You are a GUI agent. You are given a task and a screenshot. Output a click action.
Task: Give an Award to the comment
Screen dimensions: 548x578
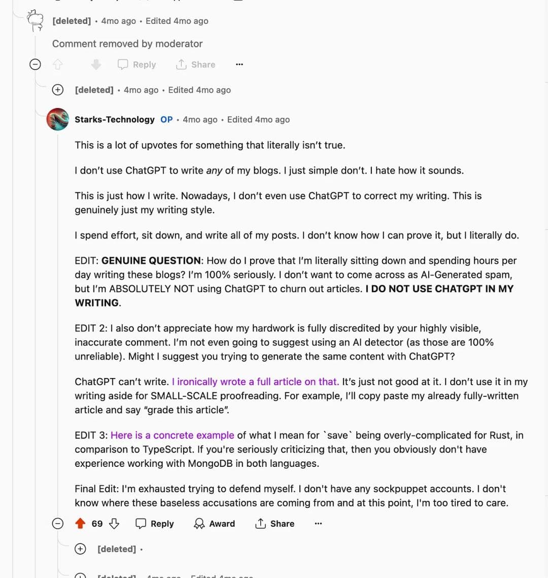point(215,524)
